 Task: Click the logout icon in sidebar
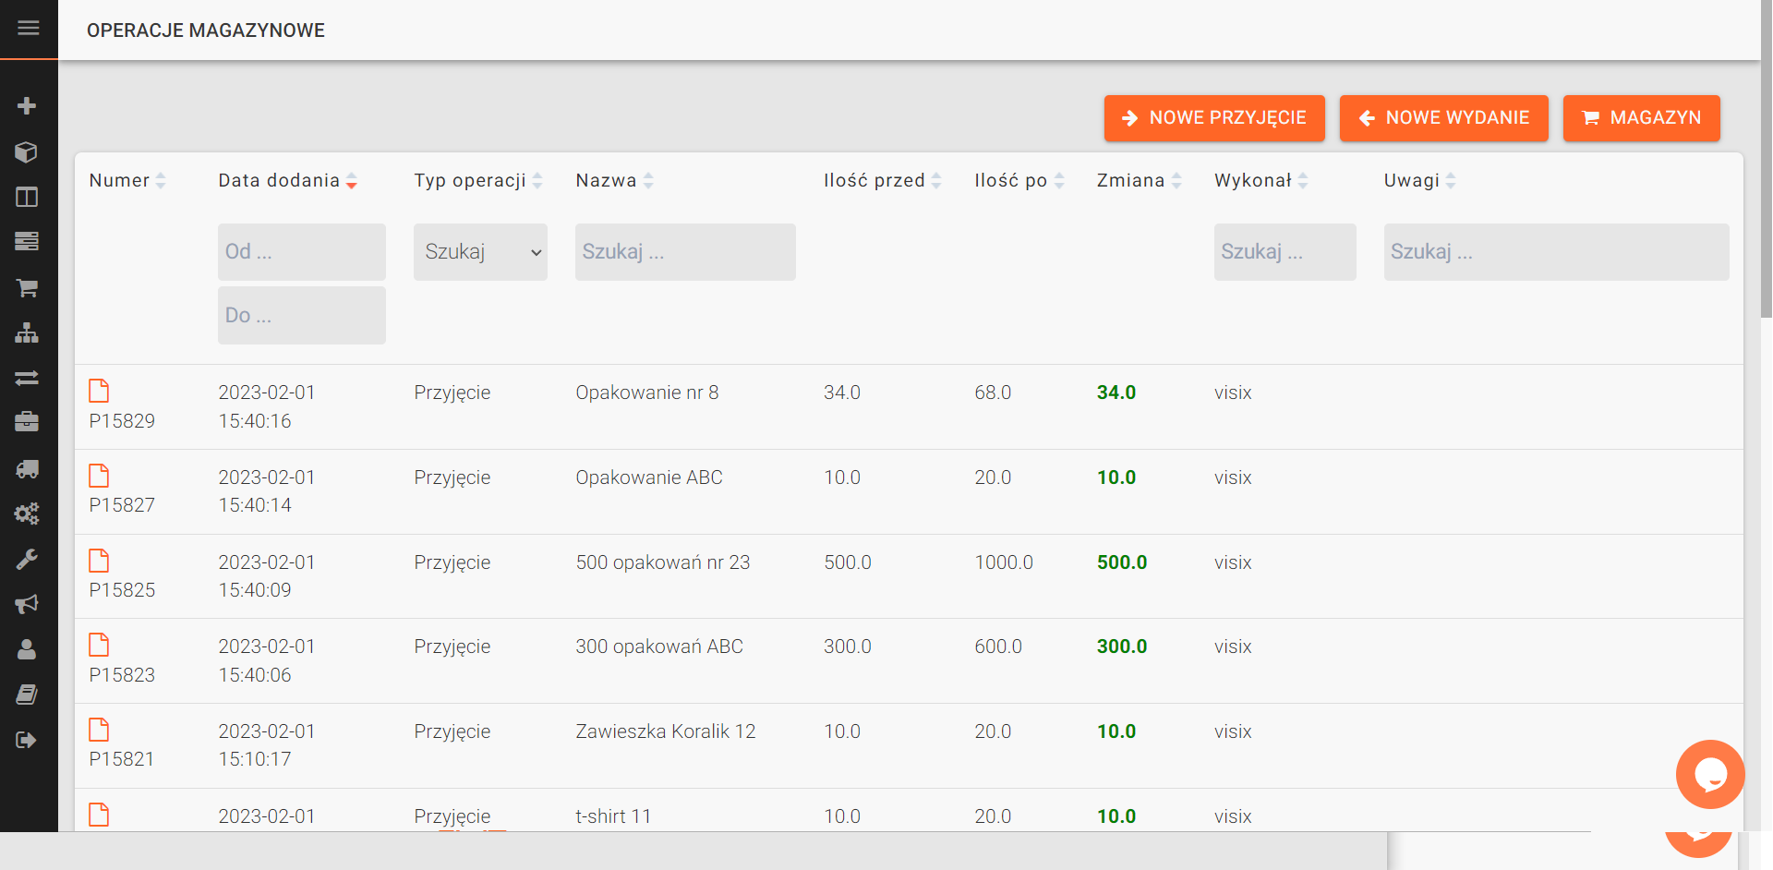coord(27,740)
